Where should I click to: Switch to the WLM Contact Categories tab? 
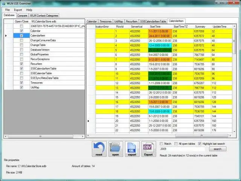44,15
